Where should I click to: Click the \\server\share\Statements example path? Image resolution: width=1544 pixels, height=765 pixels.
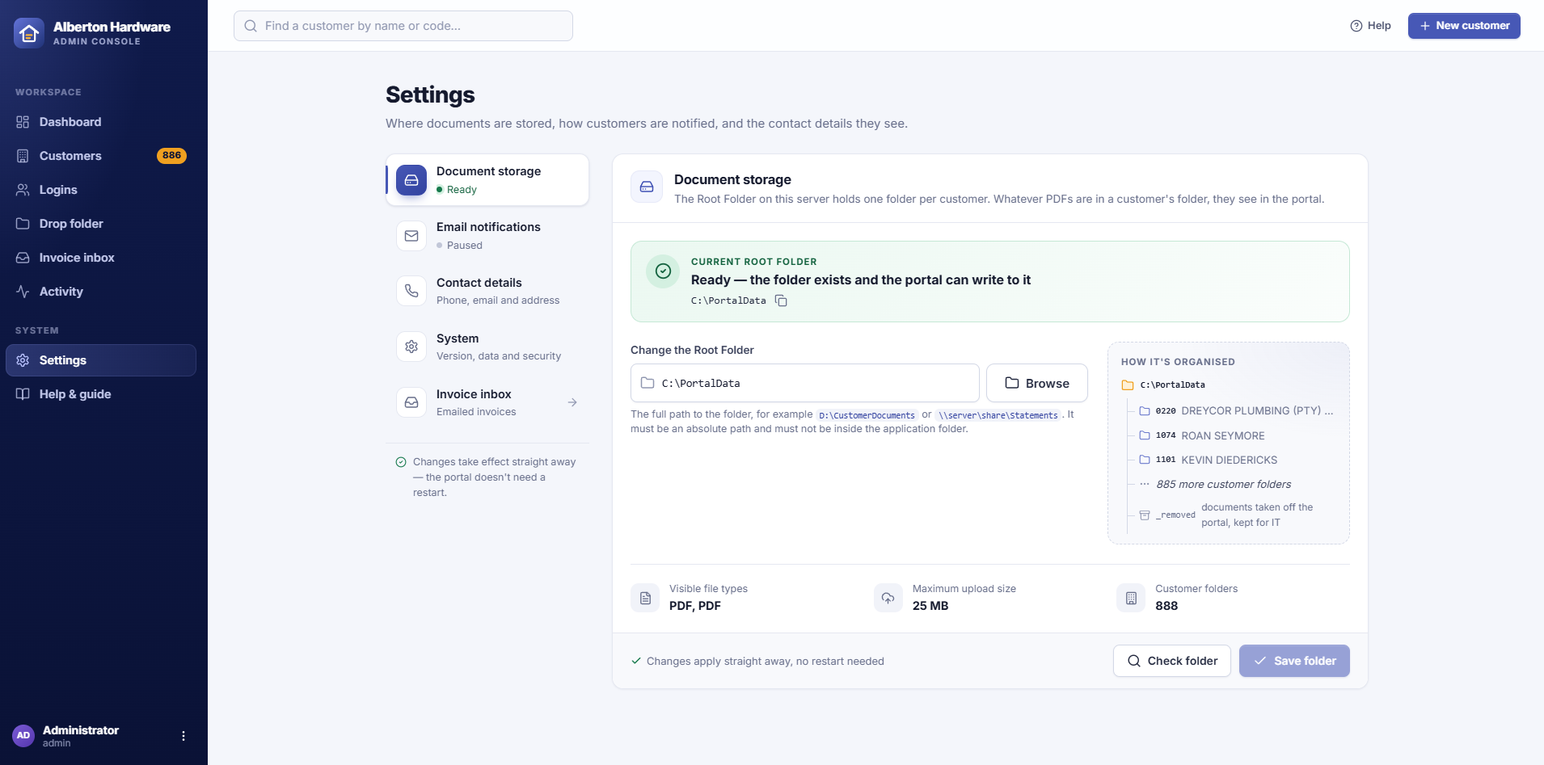point(998,415)
